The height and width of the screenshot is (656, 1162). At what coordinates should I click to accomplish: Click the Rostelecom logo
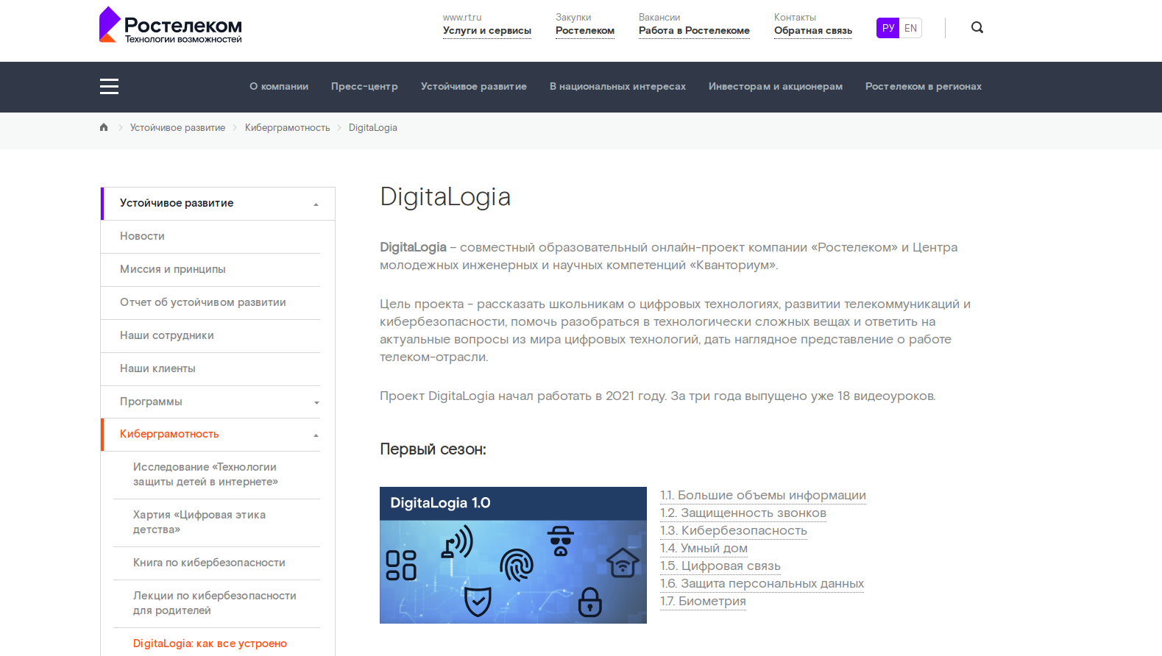(171, 26)
